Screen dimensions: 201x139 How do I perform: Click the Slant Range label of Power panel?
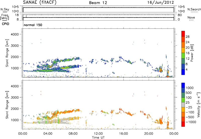7,53
